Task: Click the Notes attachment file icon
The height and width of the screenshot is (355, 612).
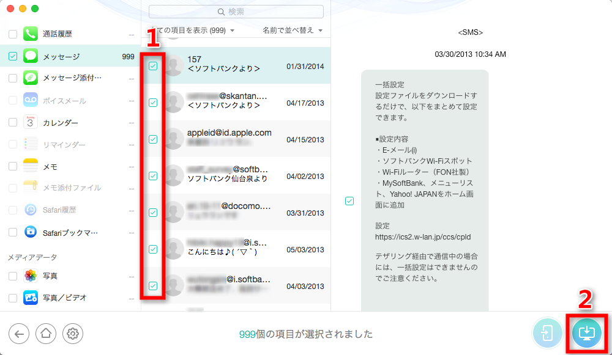Action: point(31,188)
